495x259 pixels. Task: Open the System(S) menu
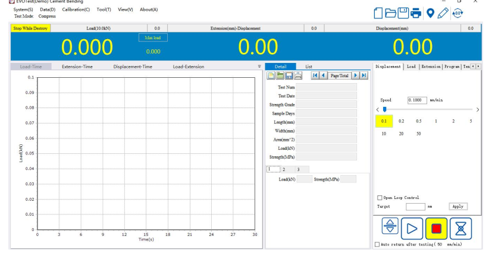(23, 10)
